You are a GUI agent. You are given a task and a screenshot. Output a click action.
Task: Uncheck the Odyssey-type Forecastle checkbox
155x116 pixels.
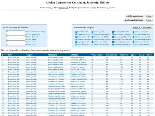(113, 42)
